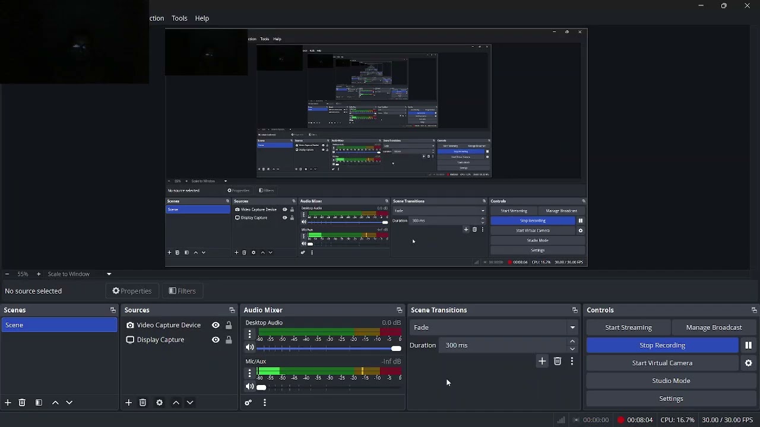Hide the Display Capture source
Viewport: 760px width, 427px height.
[x=216, y=340]
